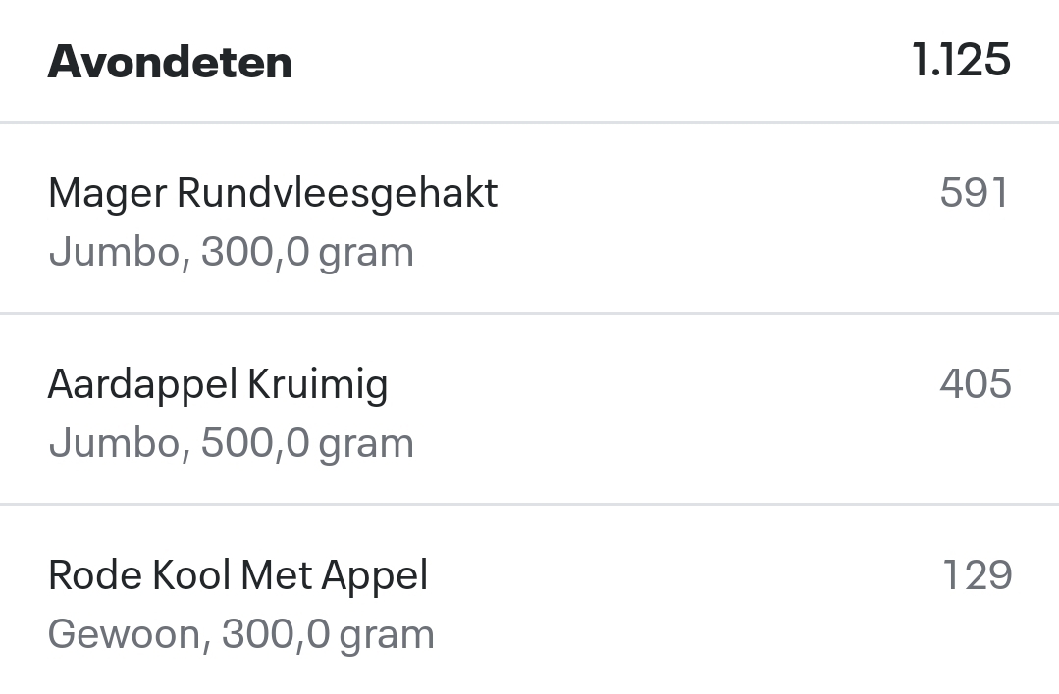Click the Gewoon, 300,0 gram label
Screen dimensions: 1059x694
[240, 634]
